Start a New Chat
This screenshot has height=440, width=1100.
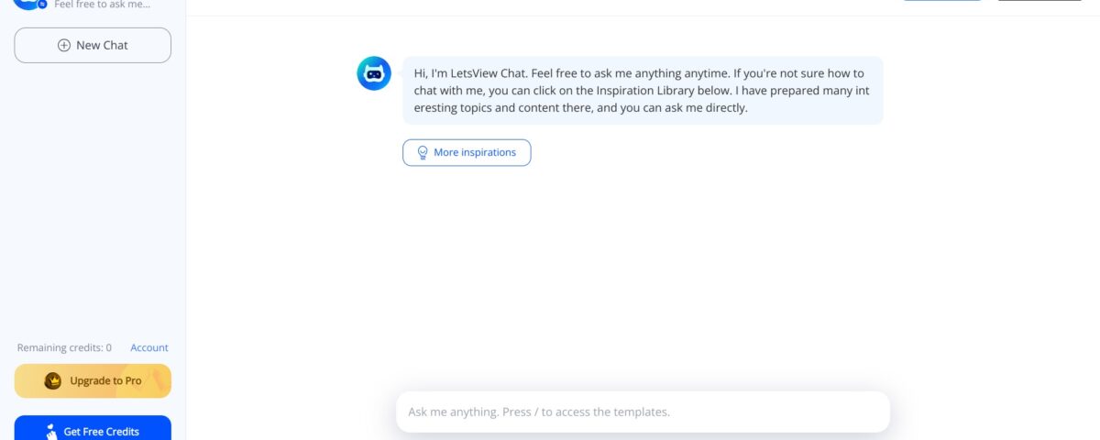[93, 45]
